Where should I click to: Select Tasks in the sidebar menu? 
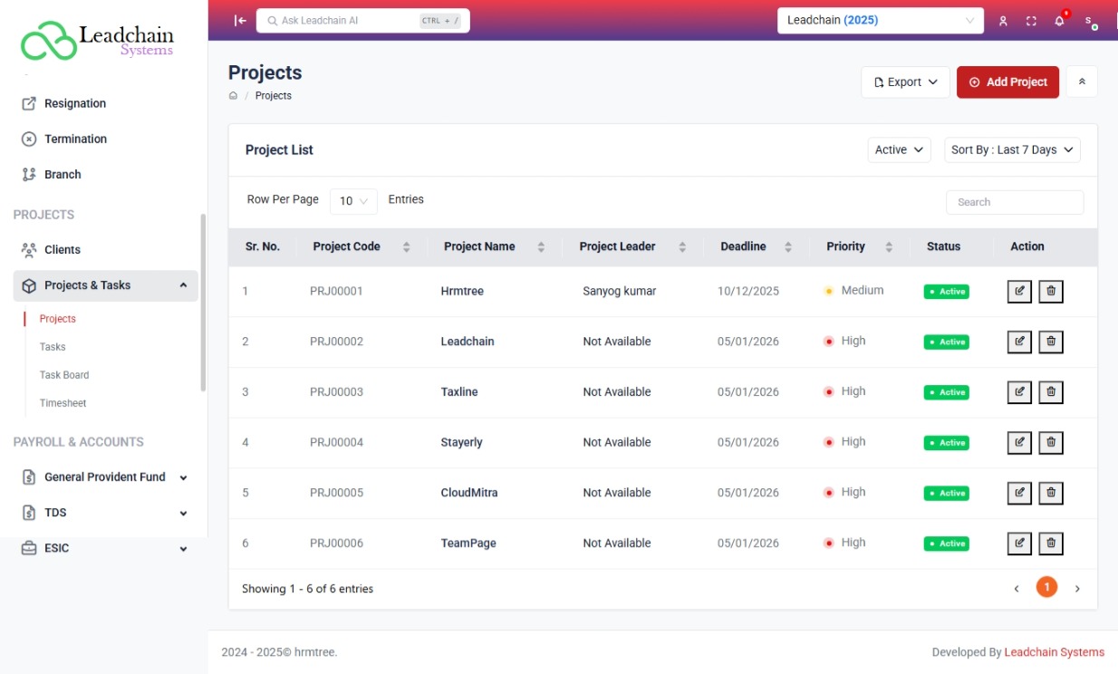click(53, 346)
